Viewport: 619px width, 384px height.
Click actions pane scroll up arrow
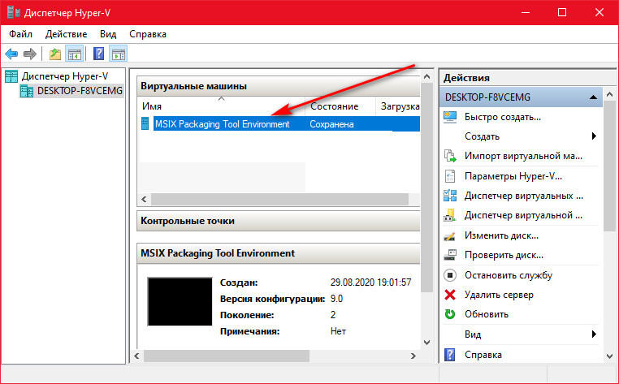(x=610, y=95)
